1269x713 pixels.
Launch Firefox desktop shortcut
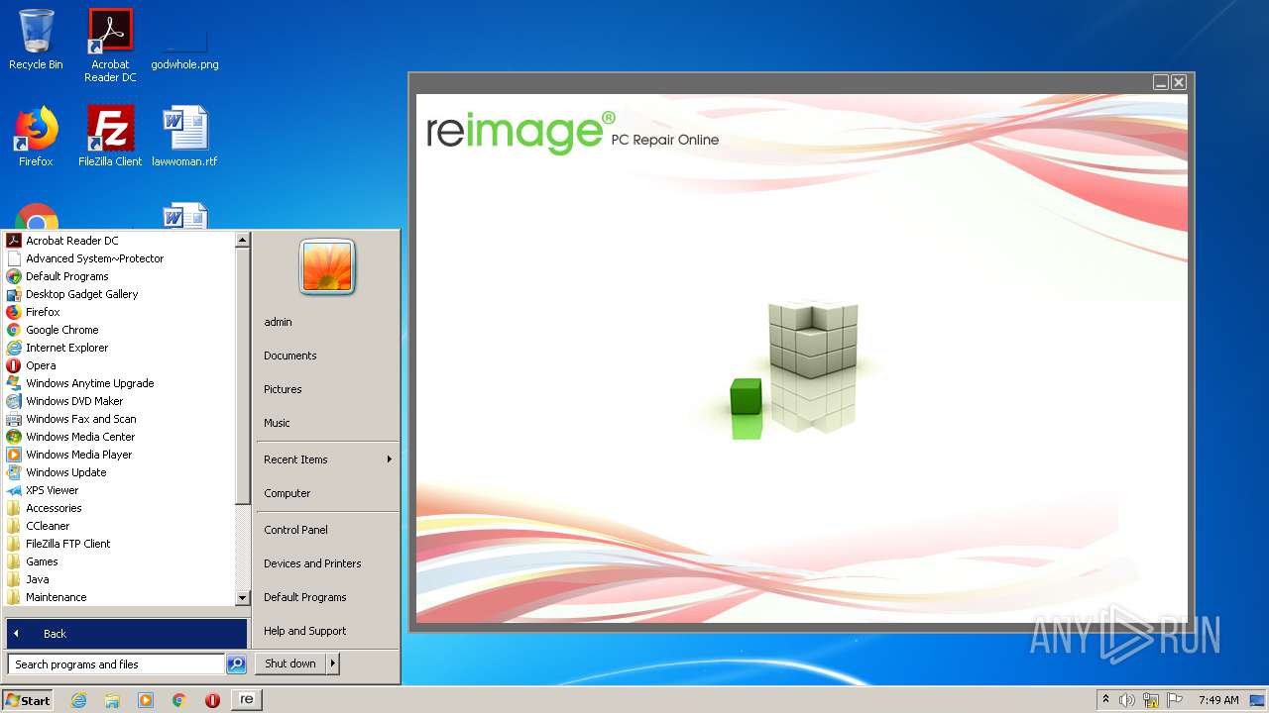36,136
